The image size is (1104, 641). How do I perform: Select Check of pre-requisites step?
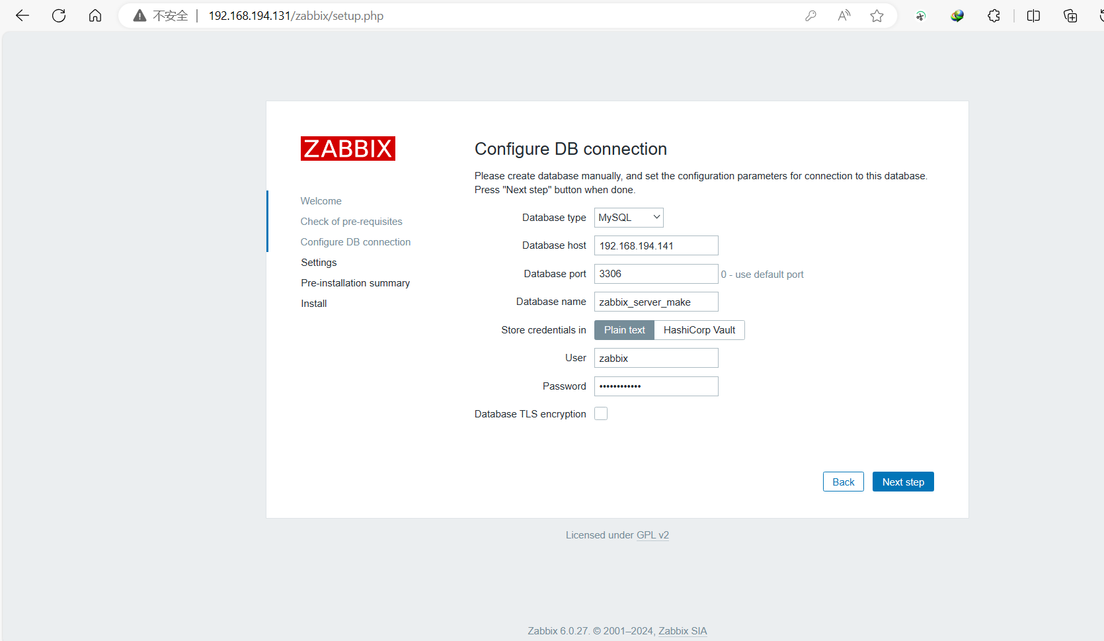[x=351, y=222]
